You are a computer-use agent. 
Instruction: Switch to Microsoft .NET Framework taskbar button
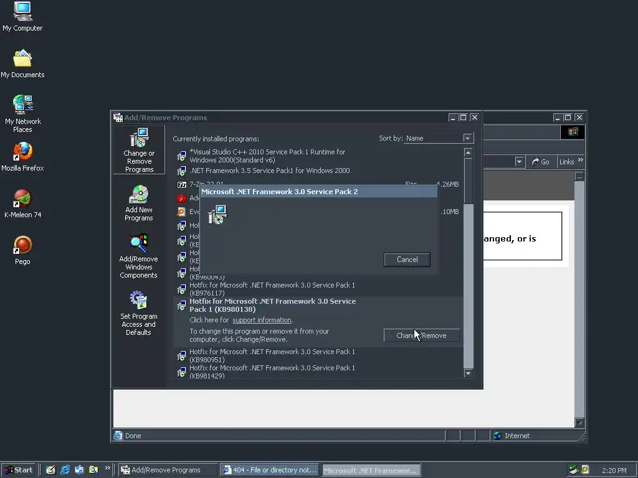pos(371,471)
